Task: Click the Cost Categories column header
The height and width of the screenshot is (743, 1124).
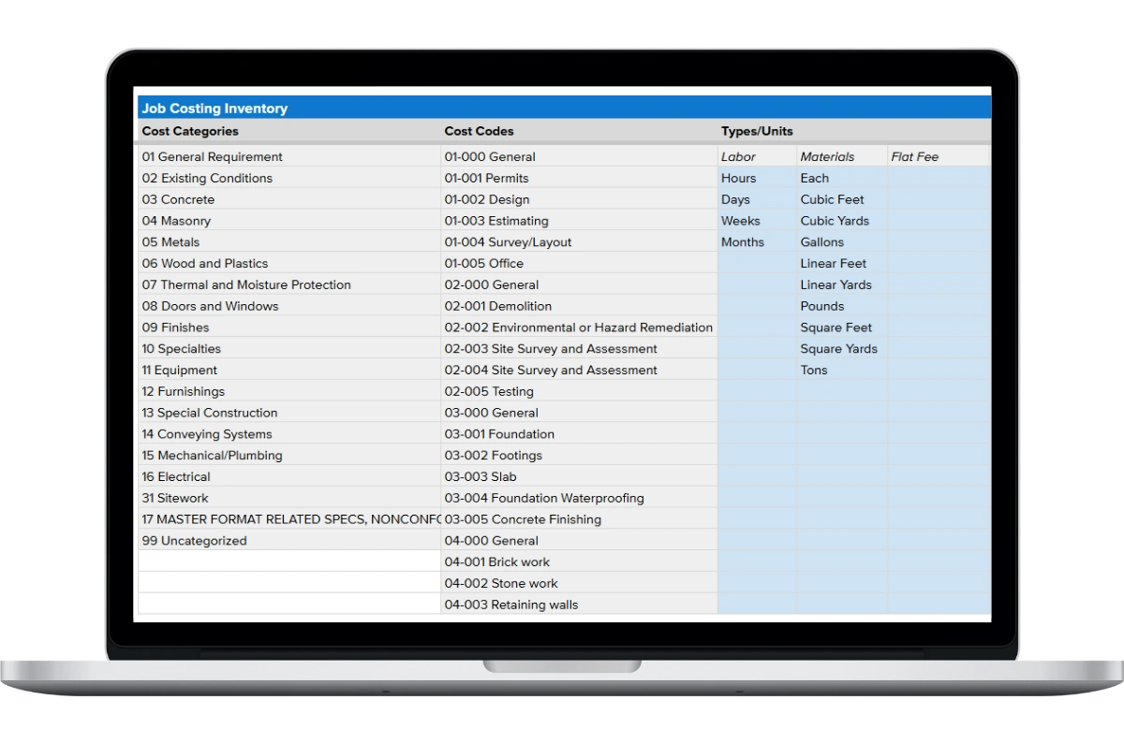Action: [x=288, y=131]
